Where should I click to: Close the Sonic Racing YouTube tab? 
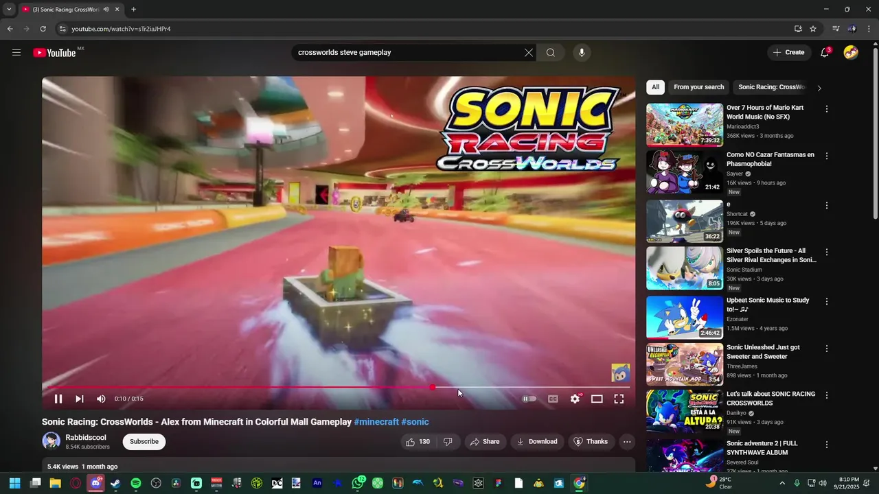point(117,10)
